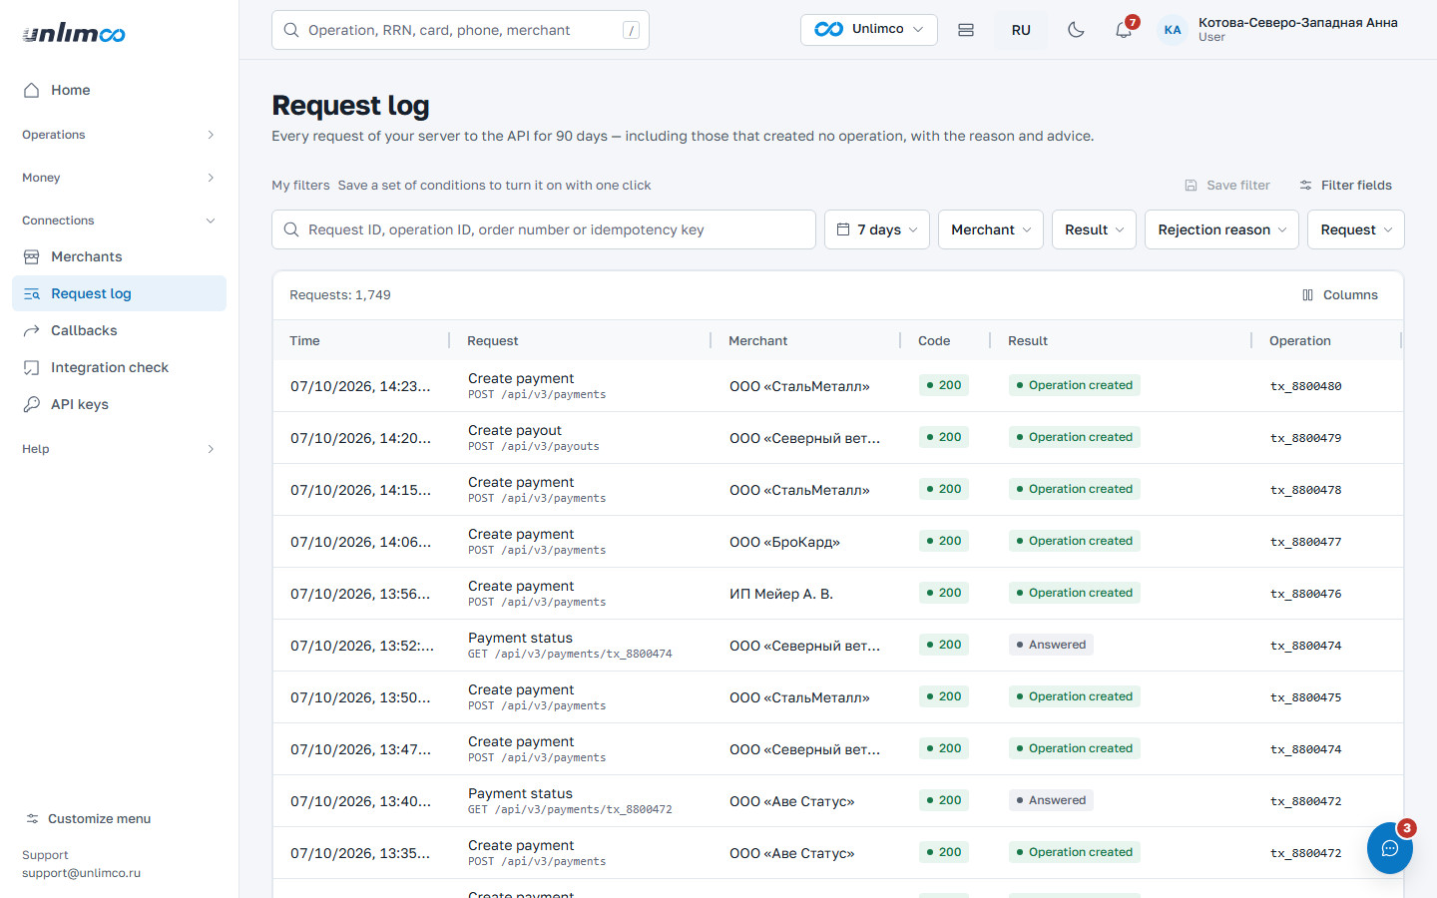The width and height of the screenshot is (1437, 898).
Task: Open Callbacks page
Action: (x=119, y=330)
